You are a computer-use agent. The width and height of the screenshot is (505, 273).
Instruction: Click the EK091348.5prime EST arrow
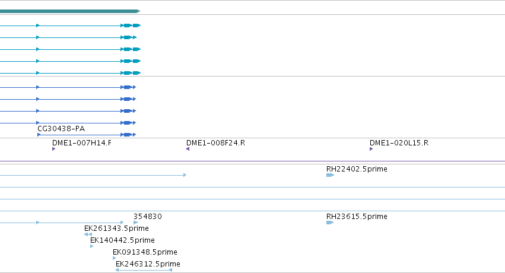pyautogui.click(x=115, y=258)
